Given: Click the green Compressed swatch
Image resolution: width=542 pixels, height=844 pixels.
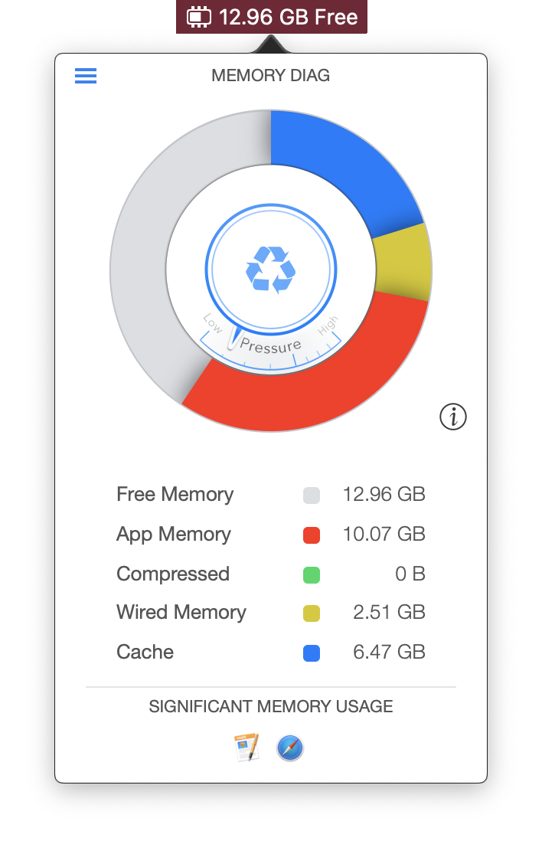Looking at the screenshot, I should click(312, 574).
